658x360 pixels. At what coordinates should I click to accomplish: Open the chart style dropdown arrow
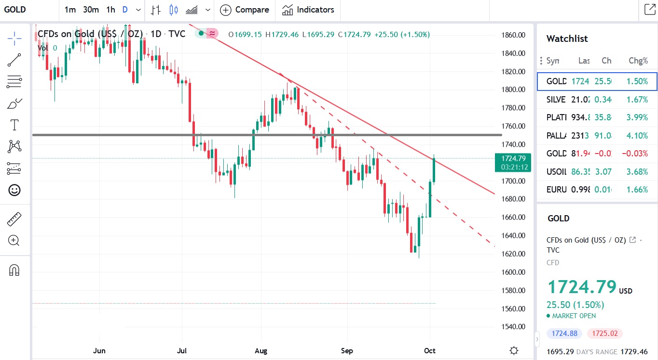(207, 10)
